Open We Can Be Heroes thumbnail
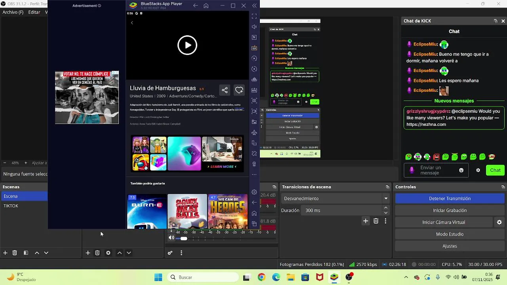 228,211
